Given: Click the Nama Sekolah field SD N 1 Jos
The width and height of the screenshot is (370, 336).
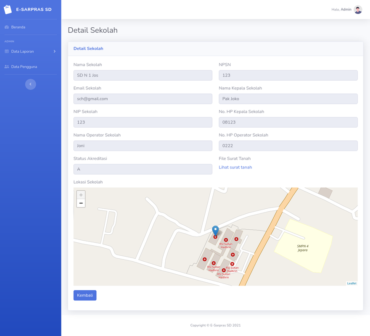Looking at the screenshot, I should 143,75.
